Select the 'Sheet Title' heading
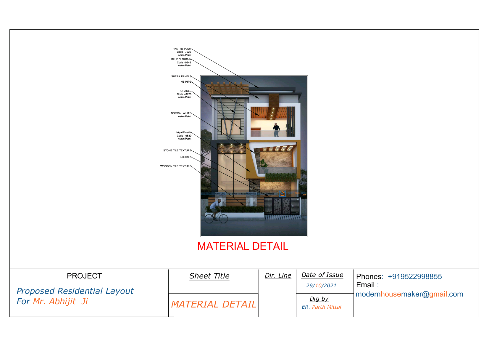 [209, 276]
